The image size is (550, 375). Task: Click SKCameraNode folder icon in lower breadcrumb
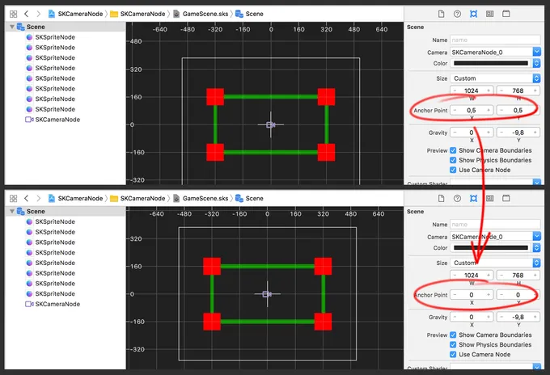pos(114,198)
